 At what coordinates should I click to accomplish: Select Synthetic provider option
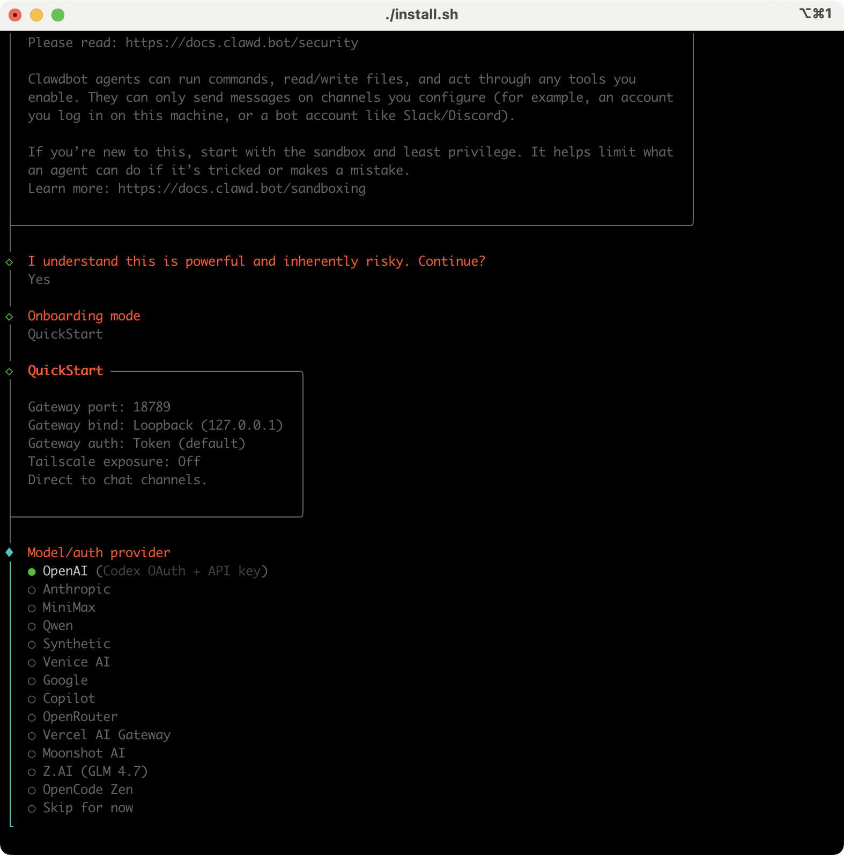76,644
